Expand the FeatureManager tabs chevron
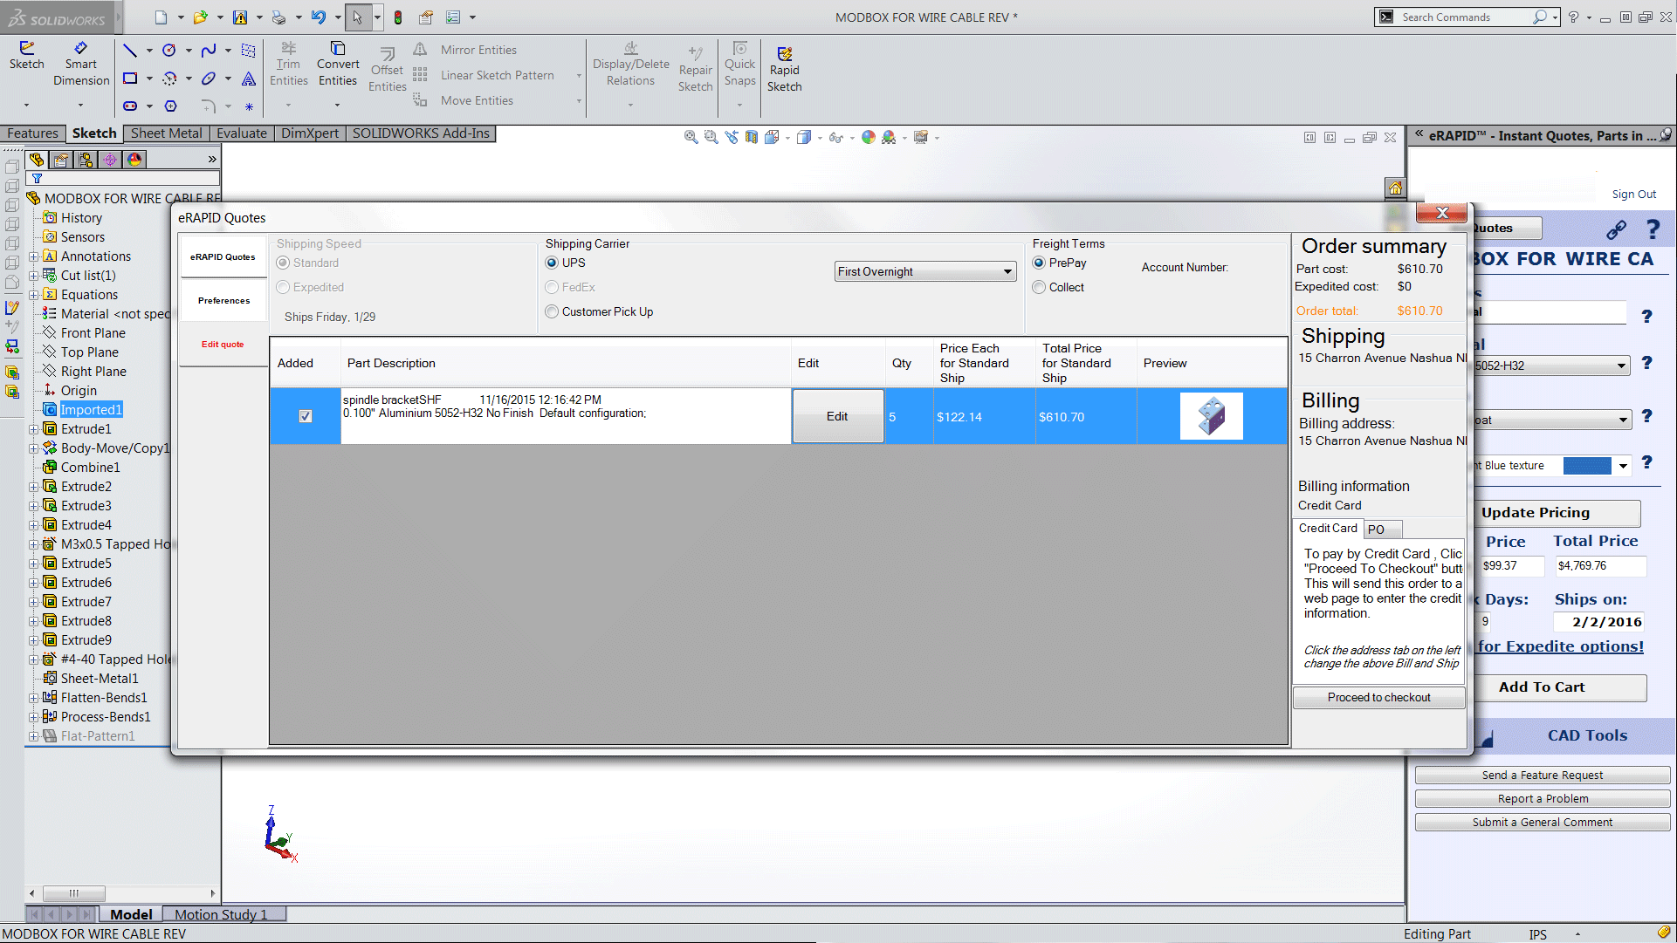Screen dimensions: 1677x943 [x=212, y=160]
